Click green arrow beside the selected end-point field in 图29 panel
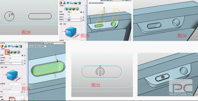This screenshot has height=101, width=198. (x=83, y=20)
